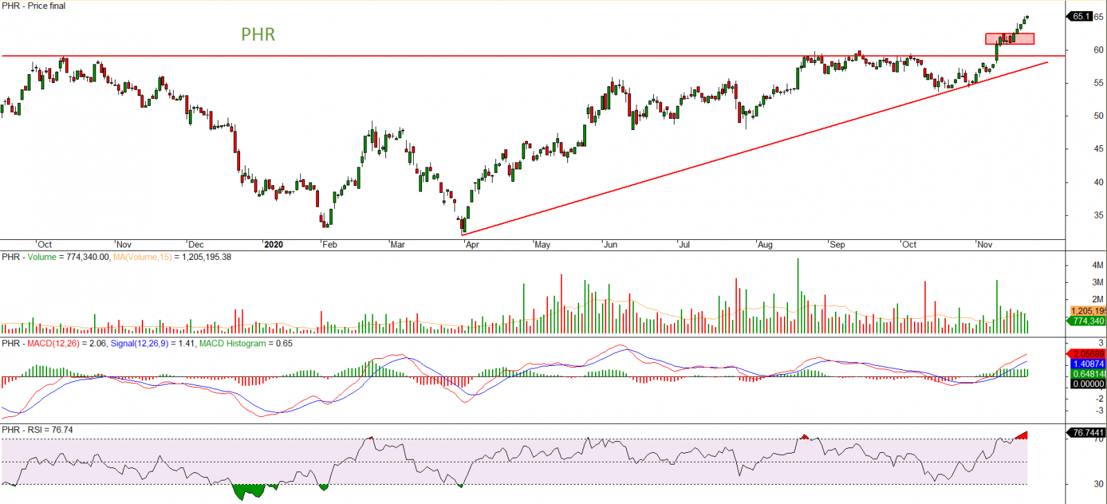Image resolution: width=1107 pixels, height=504 pixels.
Task: Click the Feb label on the time axis
Action: click(x=330, y=245)
